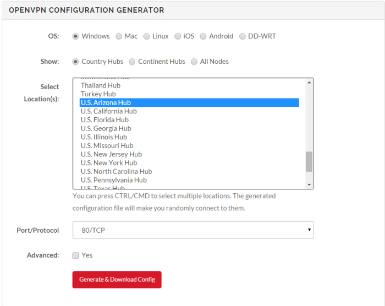Image resolution: width=385 pixels, height=306 pixels.
Task: Select the highlighted U.S. Arizona Hub entry
Action: (x=189, y=103)
